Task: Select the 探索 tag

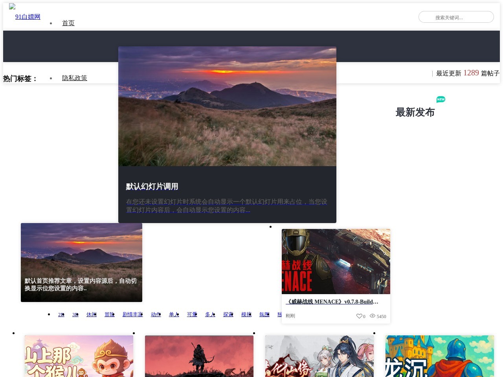Action: pyautogui.click(x=228, y=315)
